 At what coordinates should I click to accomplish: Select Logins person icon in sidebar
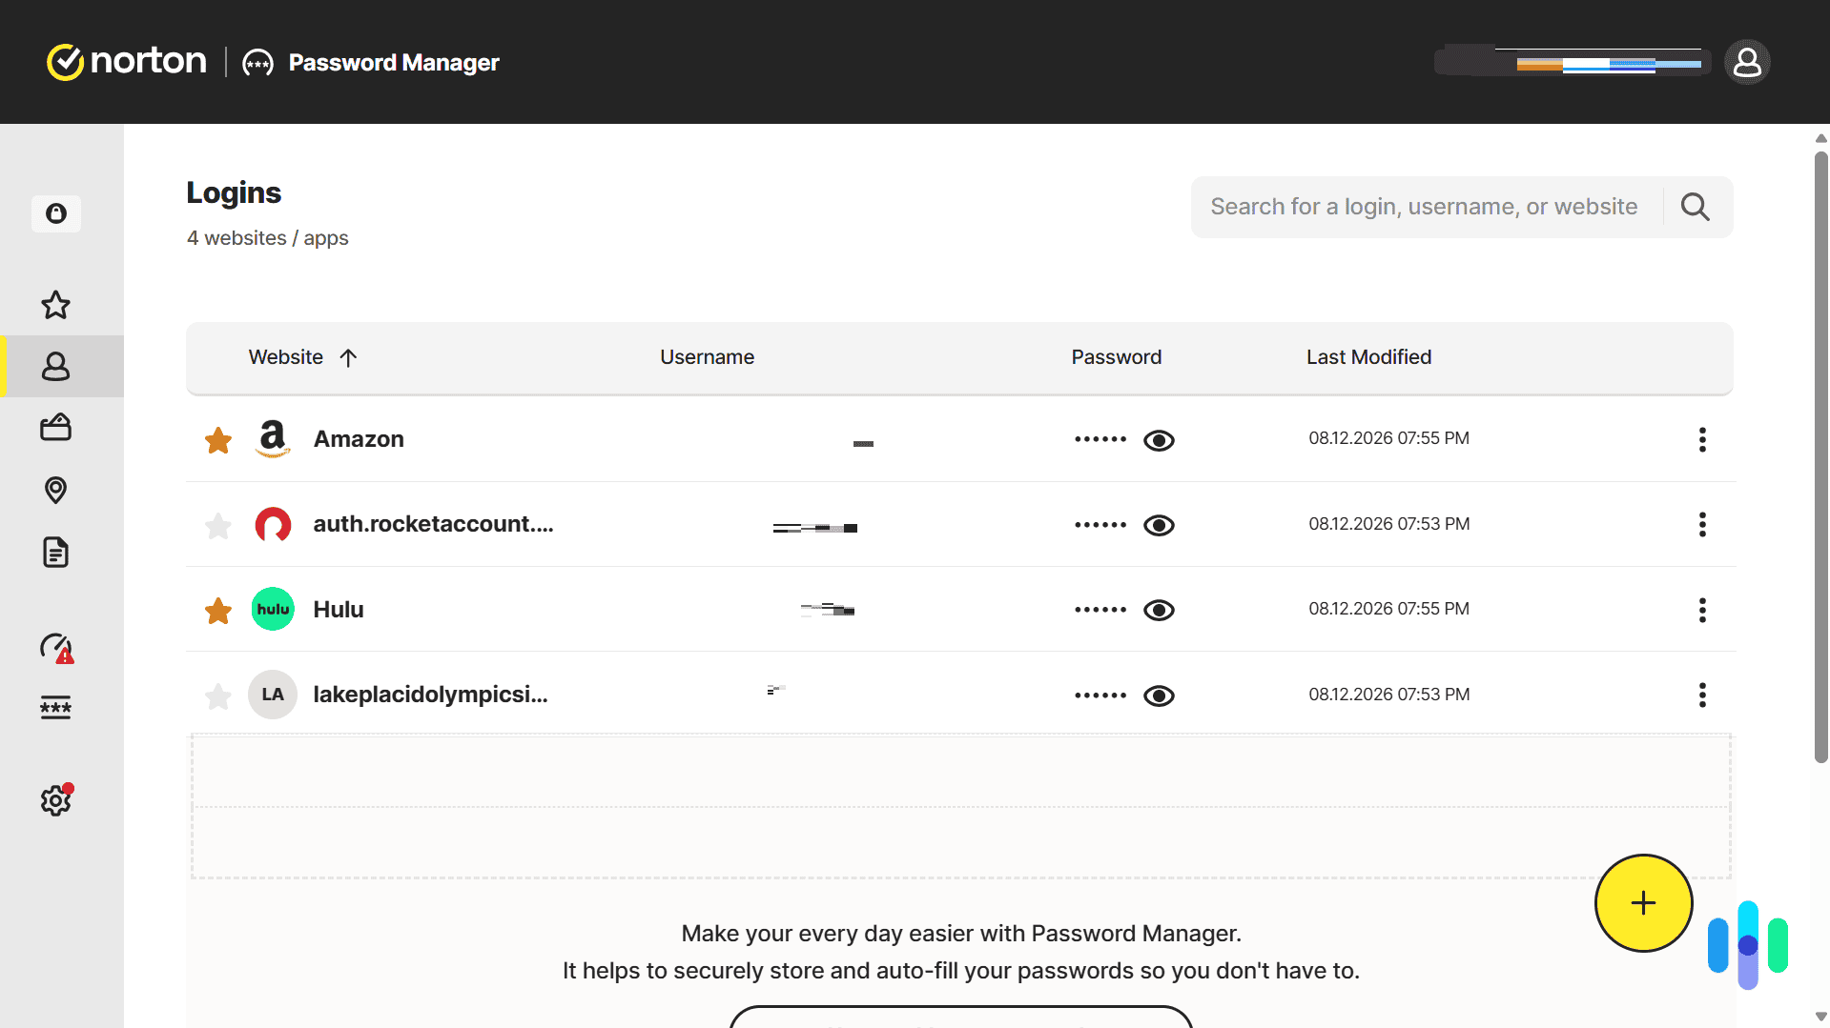(56, 366)
